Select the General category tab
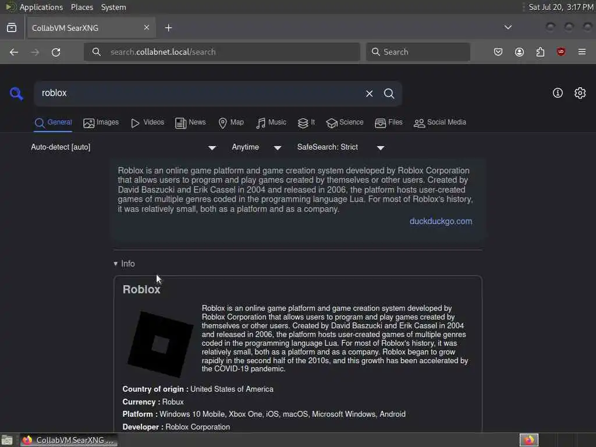This screenshot has width=596, height=447. click(53, 123)
